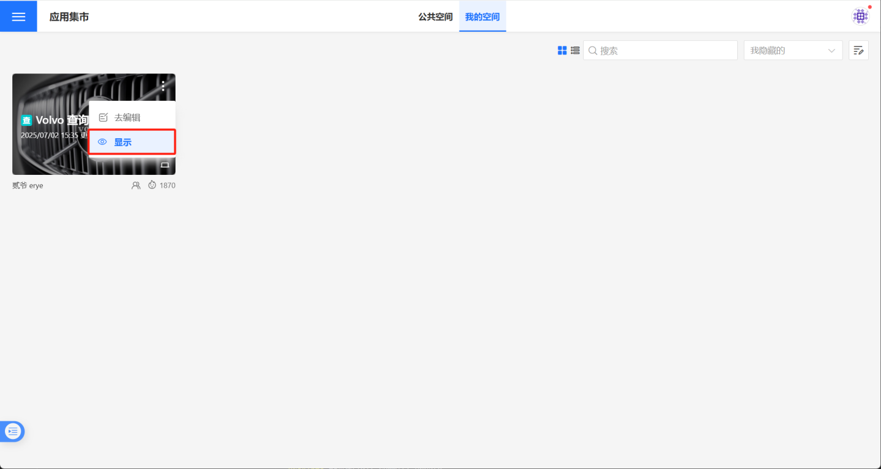
Task: Switch to grid card view
Action: coord(562,51)
